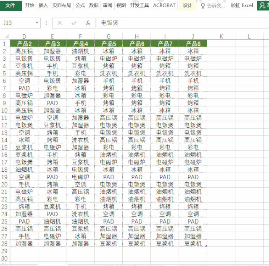Select column F header
This screenshot has width=269, height=266.
tap(80, 36)
